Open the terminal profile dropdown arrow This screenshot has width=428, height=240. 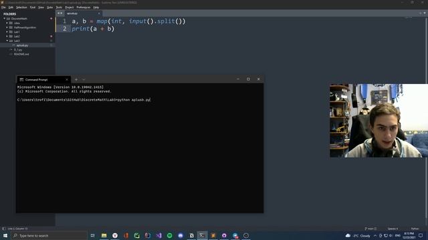[84, 79]
